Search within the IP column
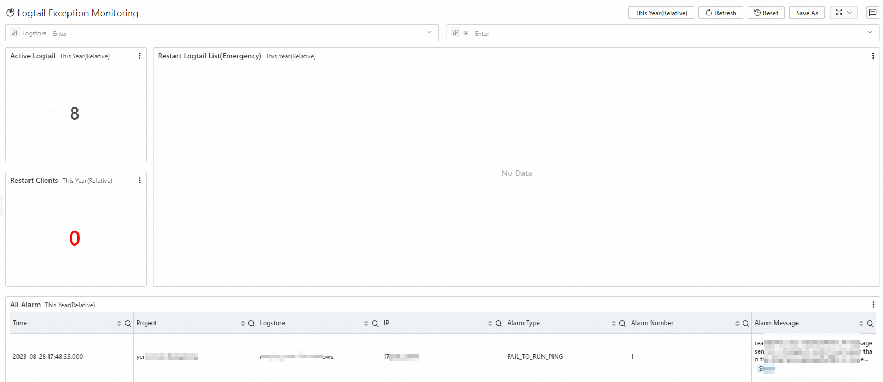This screenshot has width=883, height=382. tap(499, 324)
